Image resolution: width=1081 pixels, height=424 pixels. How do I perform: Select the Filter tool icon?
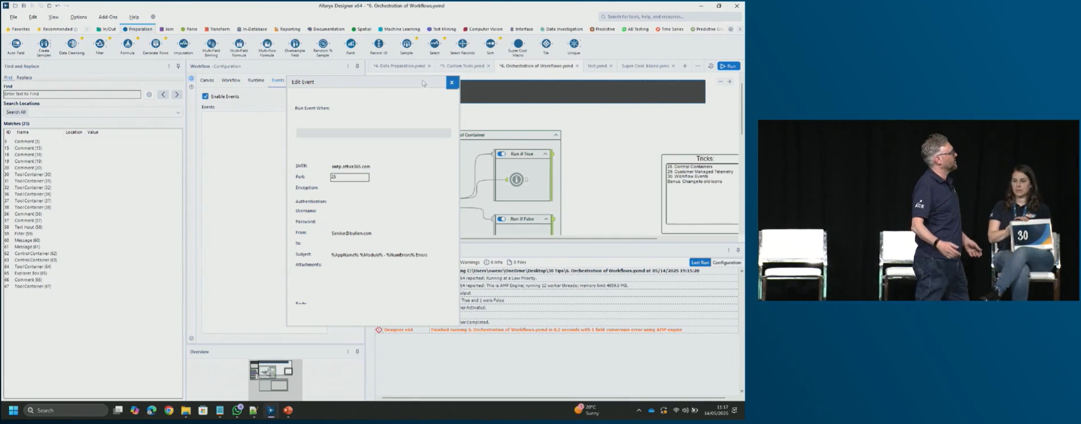click(x=100, y=43)
